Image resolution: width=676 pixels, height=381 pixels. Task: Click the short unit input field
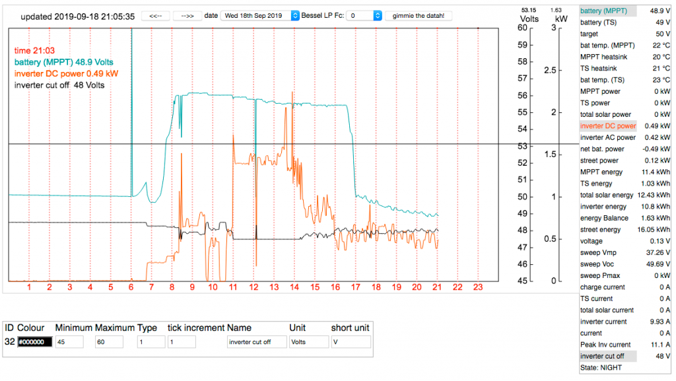coord(351,342)
